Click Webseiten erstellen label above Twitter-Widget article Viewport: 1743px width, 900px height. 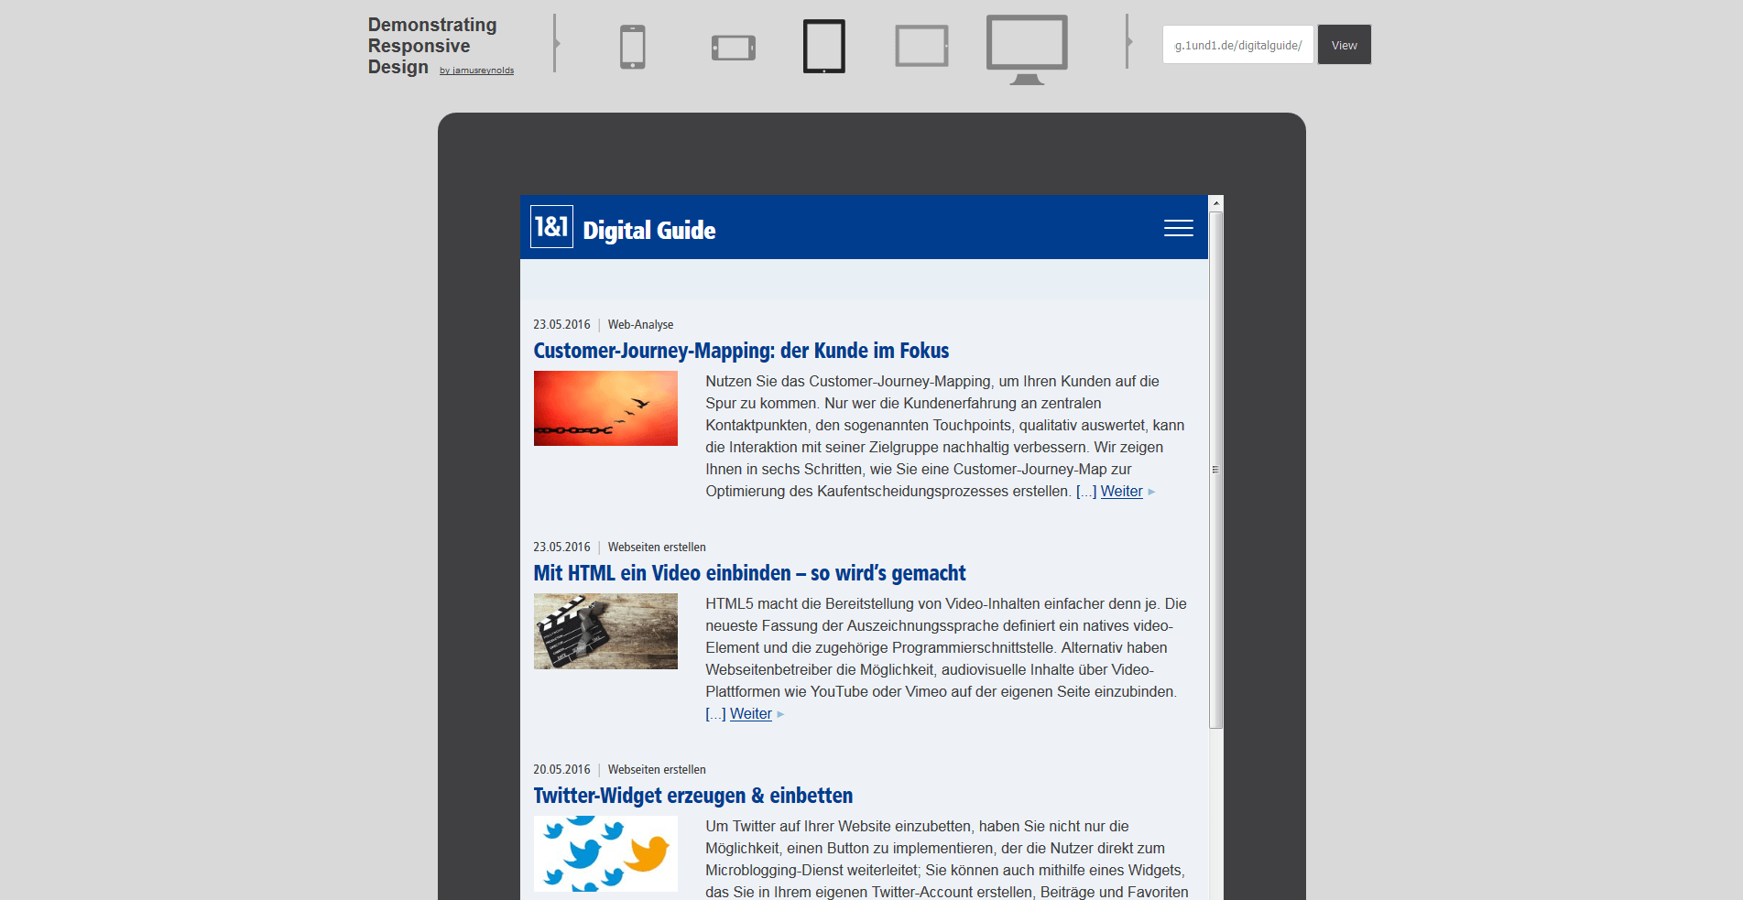(x=657, y=770)
